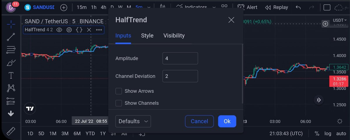Click the TradingView logo on chart
The width and height of the screenshot is (350, 140).
pyautogui.click(x=30, y=108)
